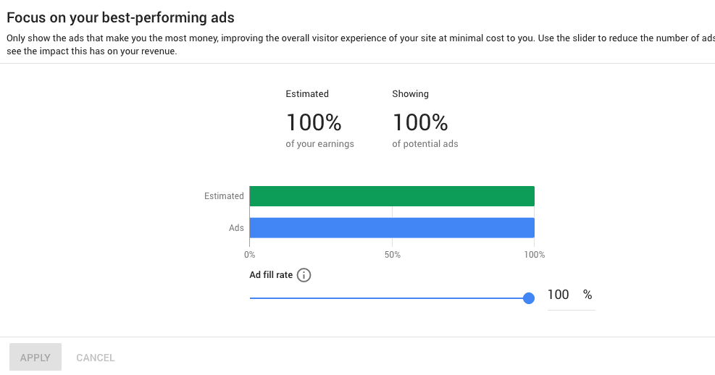
Task: Click the 'Ad fill rate' label text
Action: click(271, 275)
